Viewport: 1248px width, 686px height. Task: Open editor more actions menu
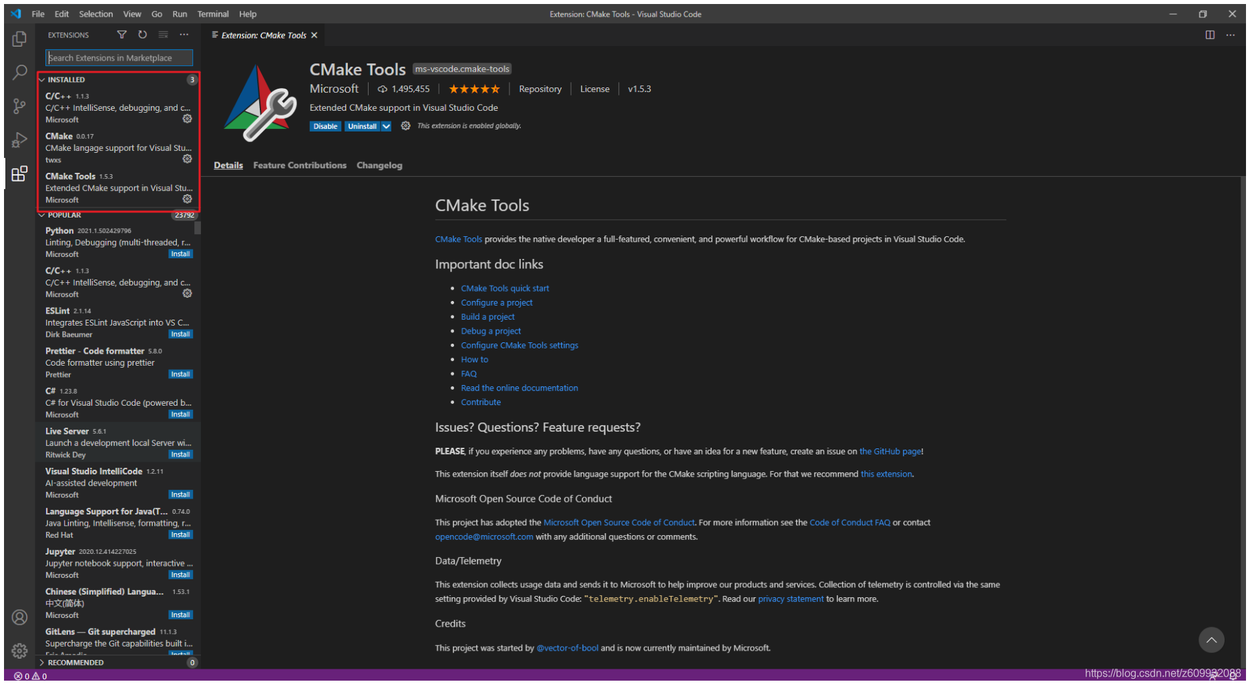[x=1231, y=35]
